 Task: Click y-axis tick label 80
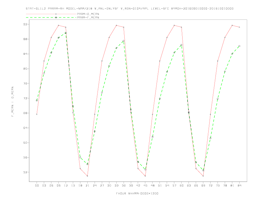pyautogui.click(x=25, y=69)
